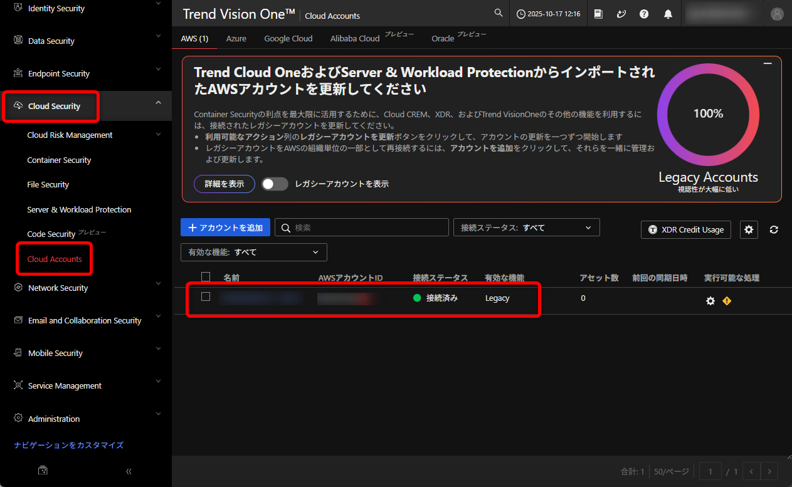
Task: Open the 接続ステータス filter dropdown
Action: (527, 228)
